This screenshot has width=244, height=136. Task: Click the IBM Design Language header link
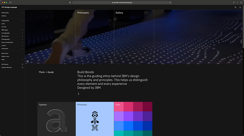tap(9, 7)
